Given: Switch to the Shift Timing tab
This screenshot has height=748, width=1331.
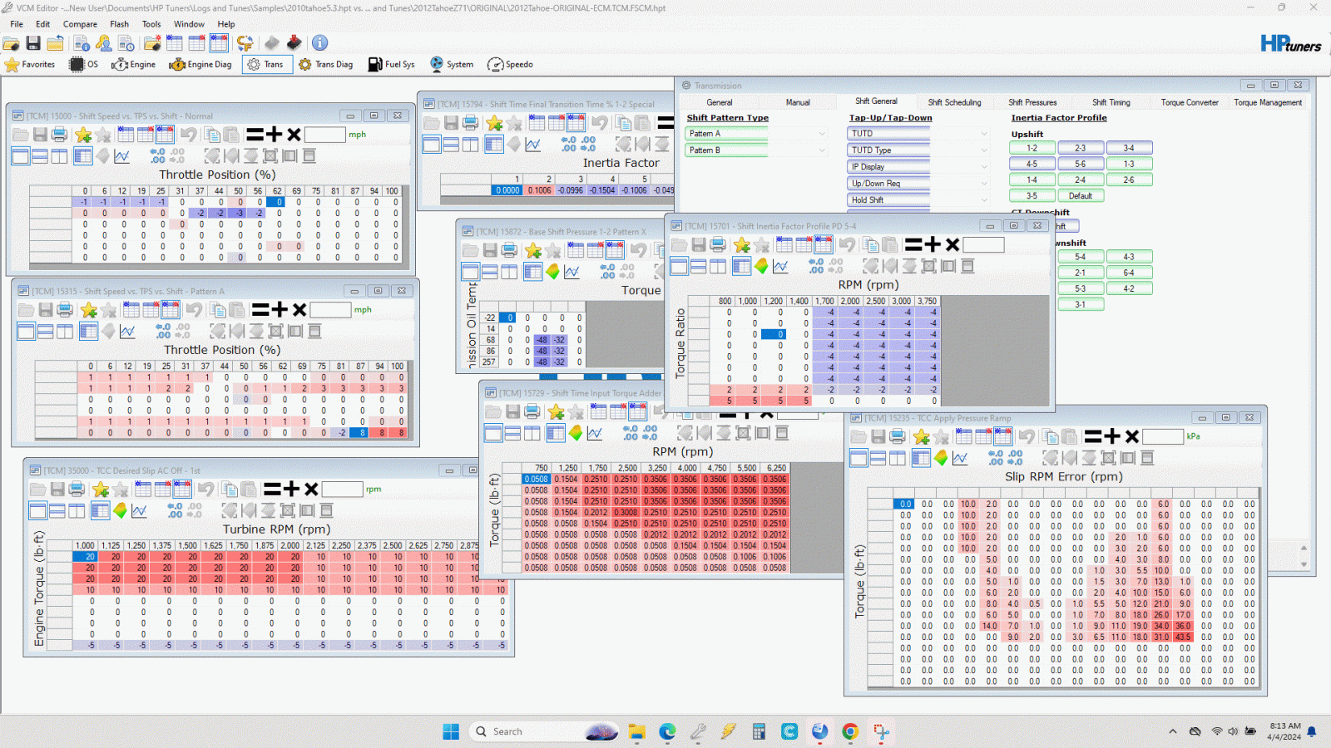Looking at the screenshot, I should [1111, 102].
